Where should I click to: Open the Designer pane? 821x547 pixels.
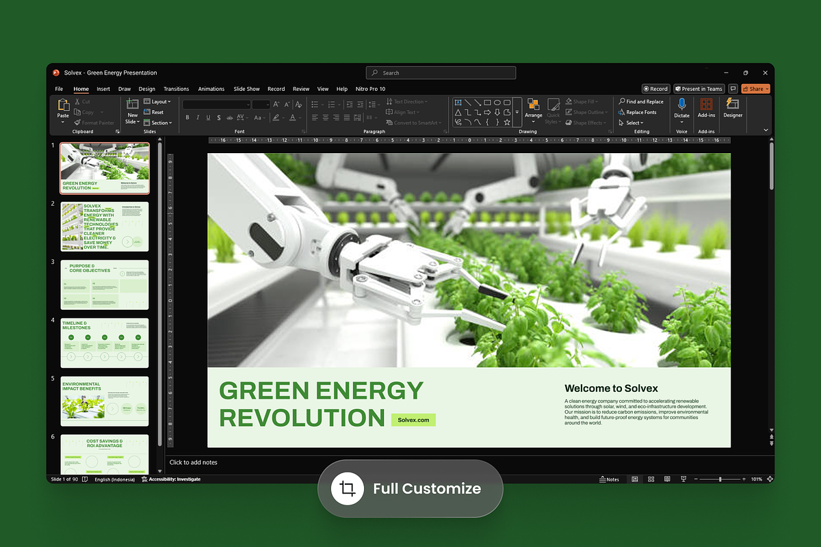pos(732,107)
